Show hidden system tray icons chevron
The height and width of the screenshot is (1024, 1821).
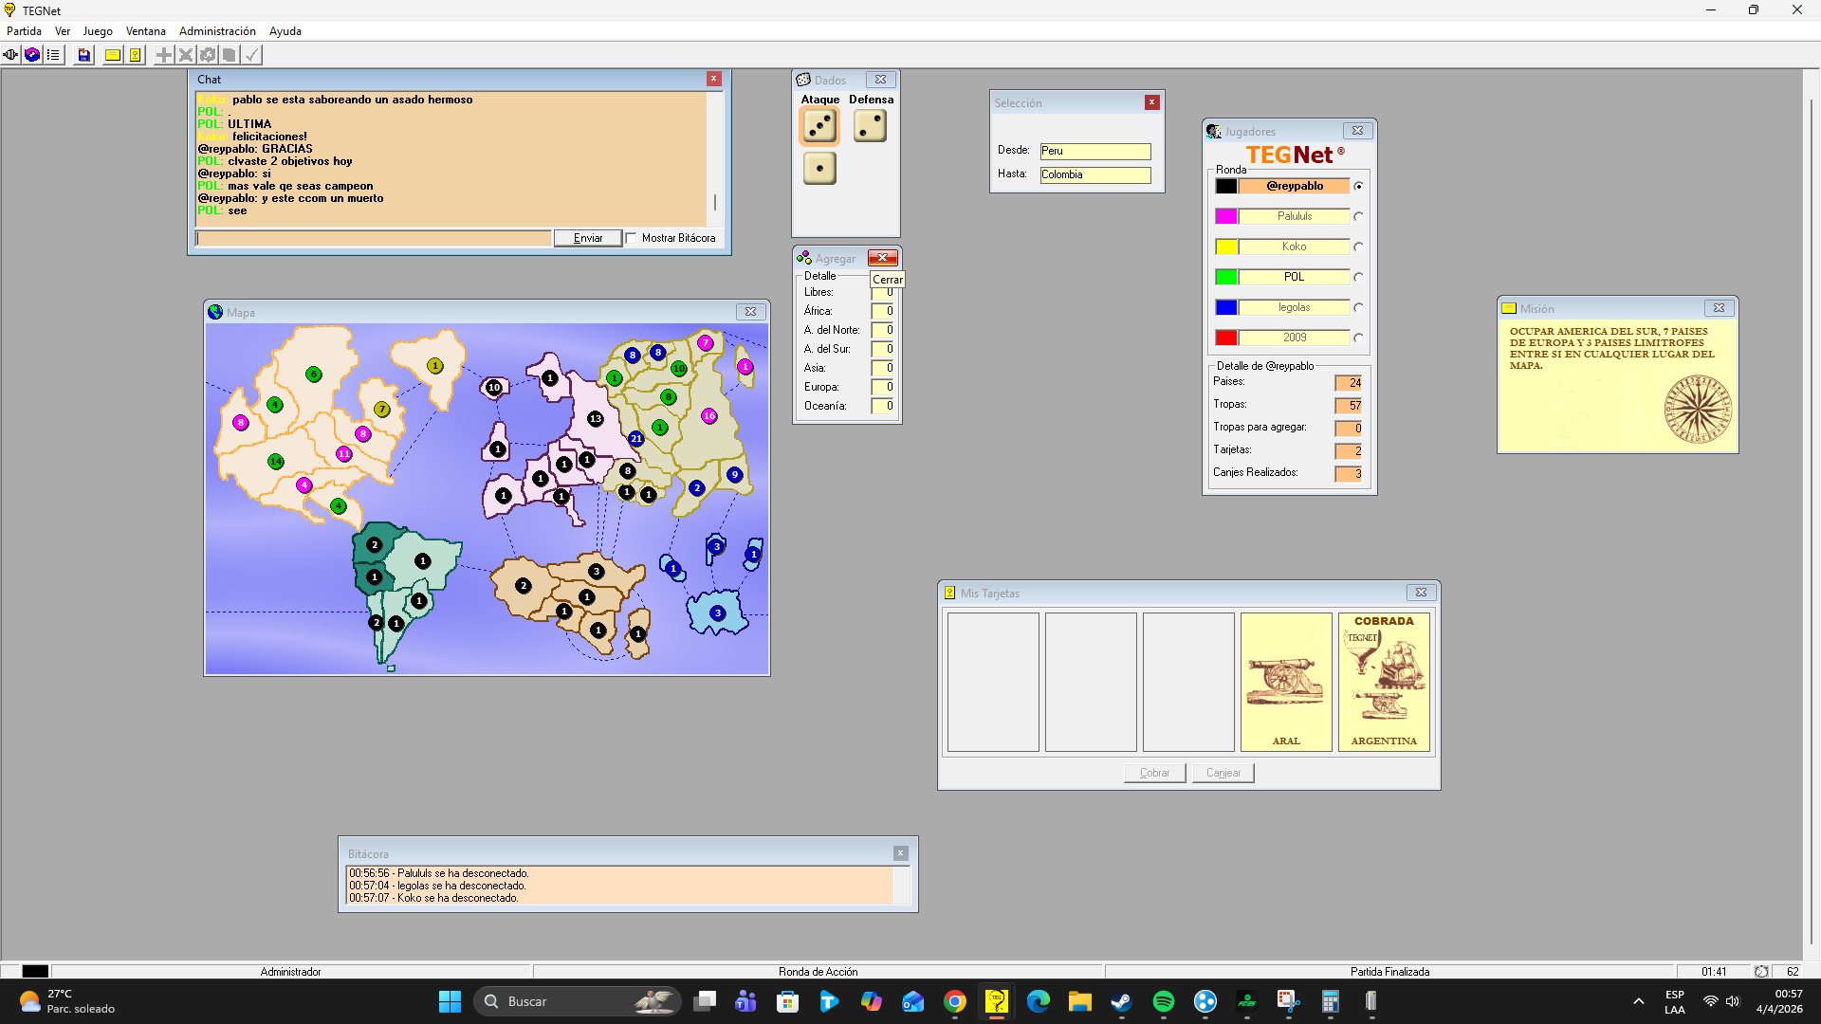pyautogui.click(x=1638, y=1001)
